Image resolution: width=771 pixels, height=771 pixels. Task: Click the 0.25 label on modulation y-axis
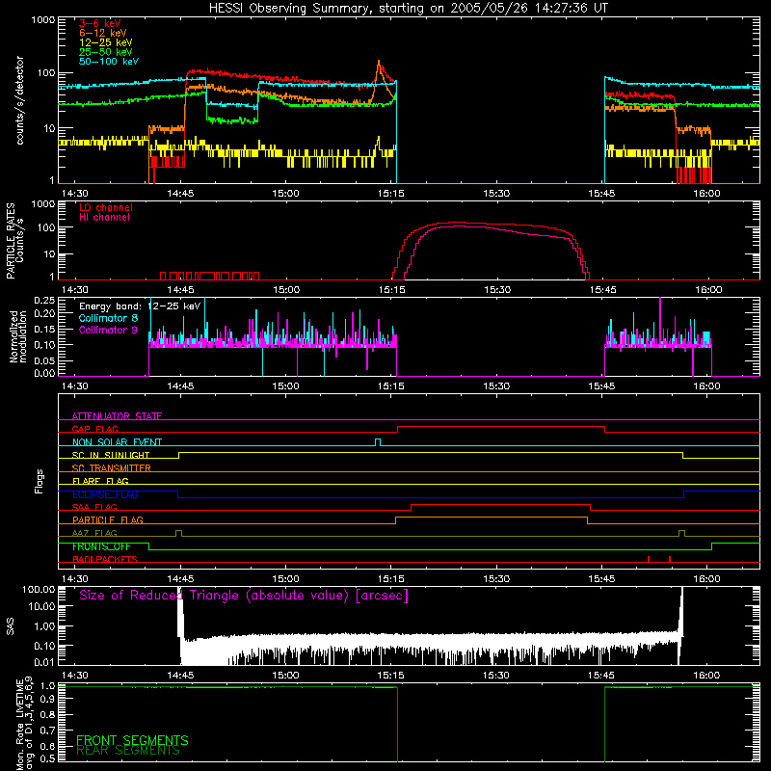(44, 301)
